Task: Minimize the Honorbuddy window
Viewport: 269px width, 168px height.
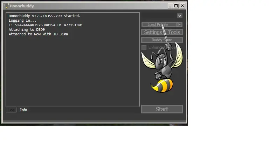Action: 170,6
